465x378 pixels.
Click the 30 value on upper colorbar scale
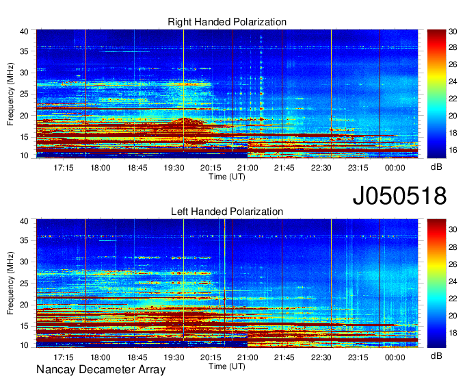[453, 32]
